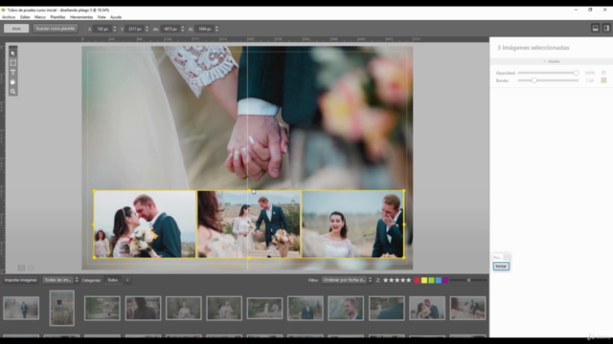Open the Marco menu
The image size is (613, 344).
(40, 17)
